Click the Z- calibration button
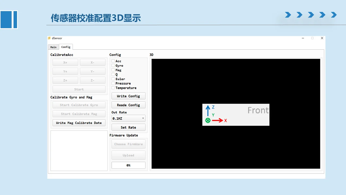 point(93,80)
